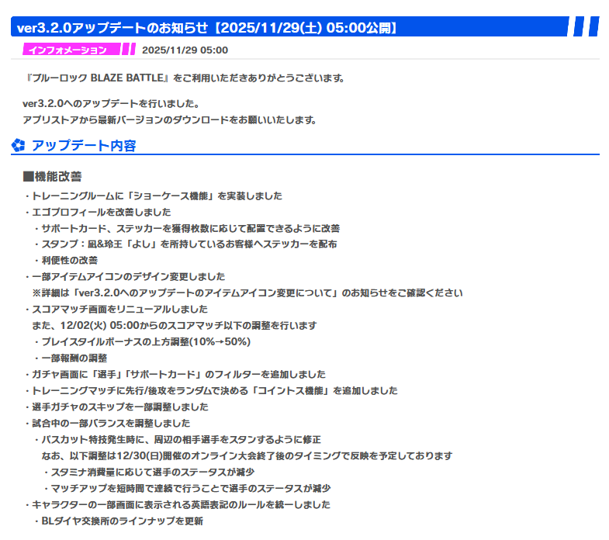
Task: Click the line about 英語表記のルールを統一
Action: 178,504
